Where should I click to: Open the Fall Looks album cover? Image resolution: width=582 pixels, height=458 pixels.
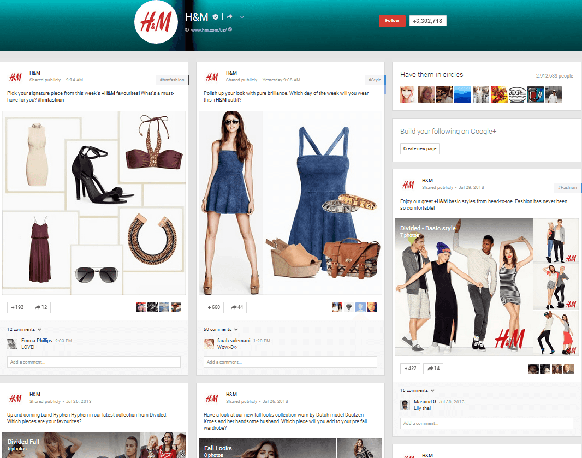pyautogui.click(x=267, y=448)
